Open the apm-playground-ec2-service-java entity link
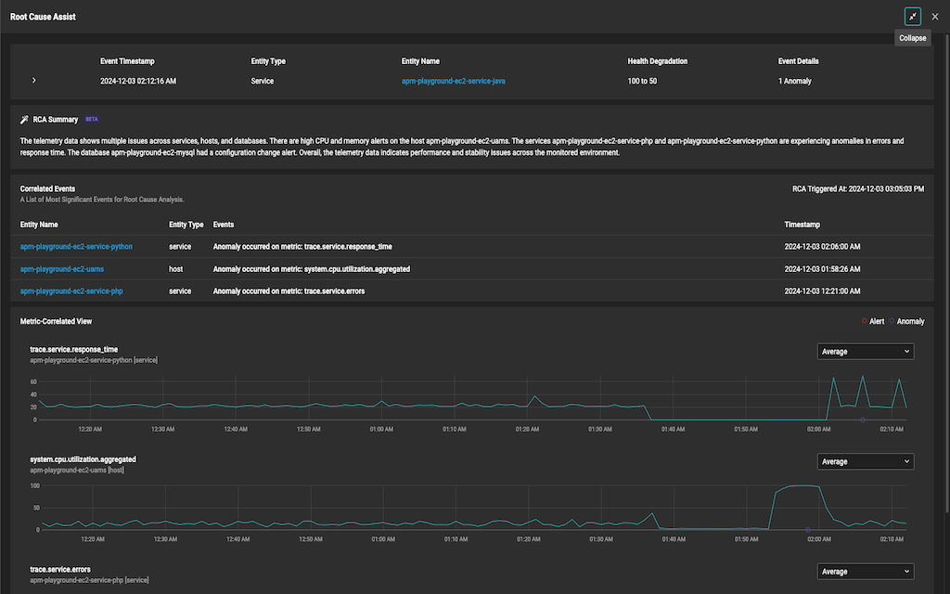Image resolution: width=950 pixels, height=594 pixels. pyautogui.click(x=454, y=81)
